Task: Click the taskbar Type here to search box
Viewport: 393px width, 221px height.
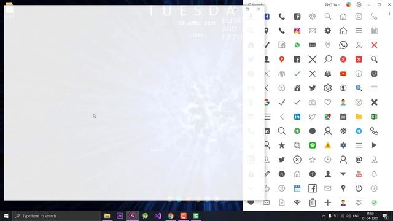Action: (x=56, y=215)
